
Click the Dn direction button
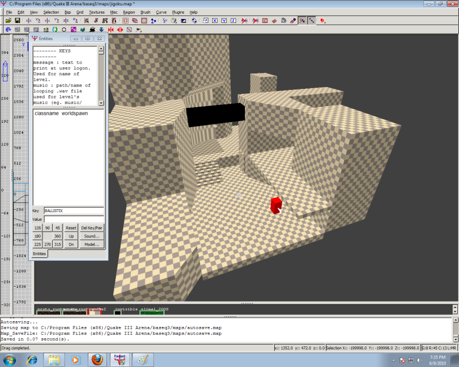point(71,244)
